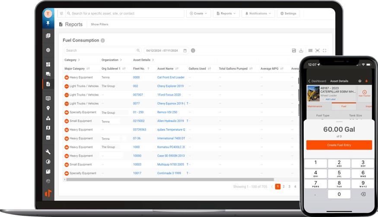Click the wrench maintenance icon in sidebar
378x217 pixels.
(x=48, y=152)
